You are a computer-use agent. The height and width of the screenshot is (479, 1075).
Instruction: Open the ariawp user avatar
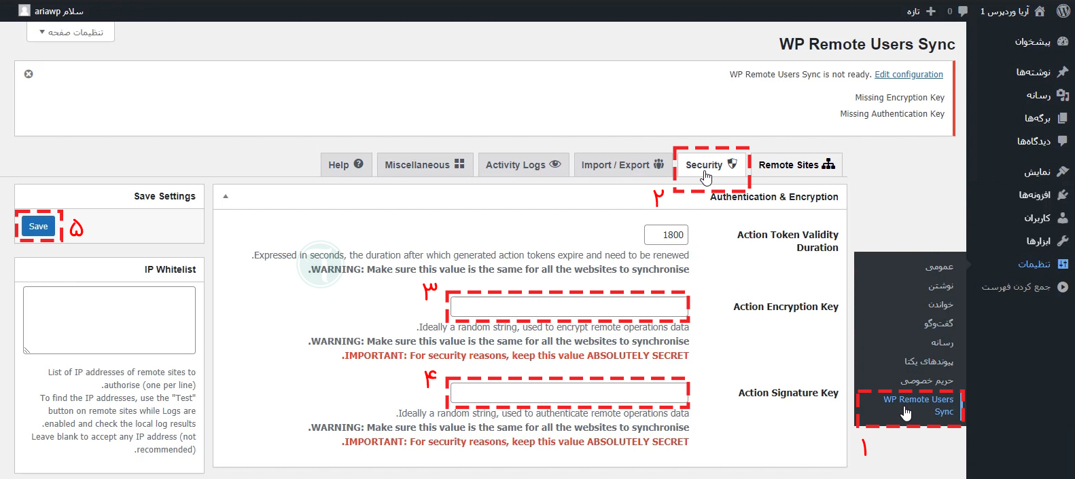point(24,11)
